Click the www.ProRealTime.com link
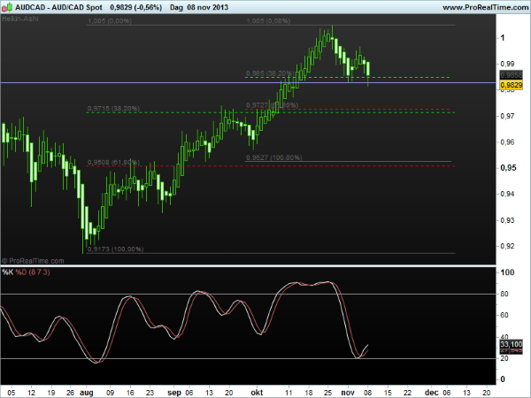Viewport: 531px width, 398px height. 486,7
